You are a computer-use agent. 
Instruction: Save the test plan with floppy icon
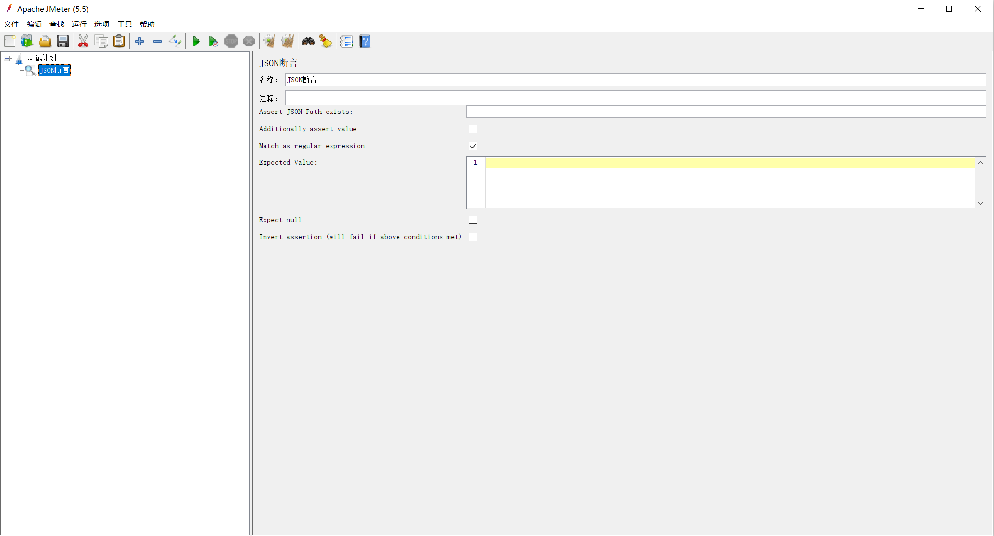click(63, 42)
